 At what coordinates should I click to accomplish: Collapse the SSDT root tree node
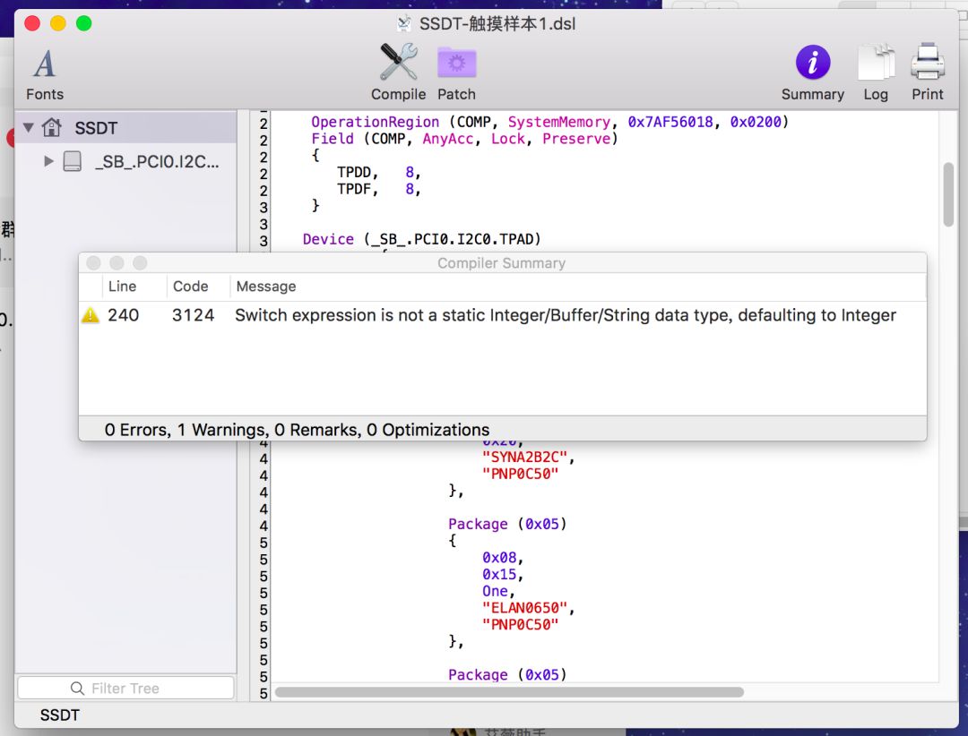(x=29, y=128)
